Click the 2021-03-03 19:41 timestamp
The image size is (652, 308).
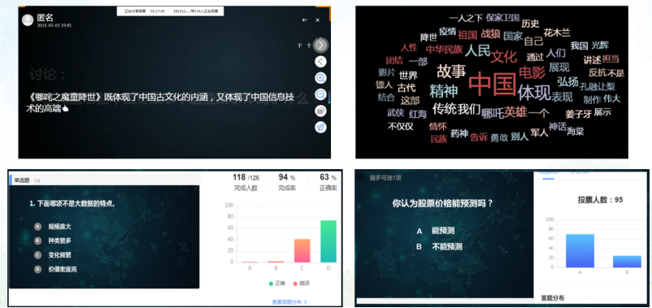[54, 25]
